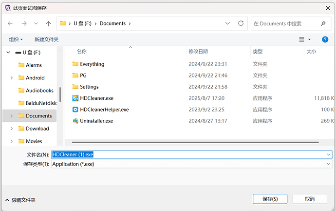Collapse the U 盘 (F:) tree node
The image size is (336, 211).
point(8,52)
